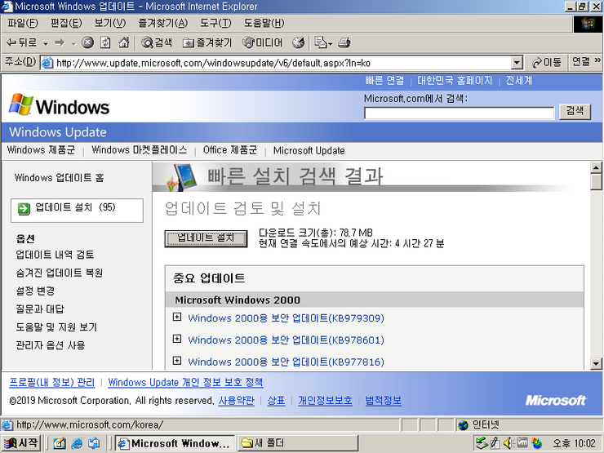The width and height of the screenshot is (604, 453).
Task: Open 도움말 및 지원 보기 option
Action: point(56,327)
